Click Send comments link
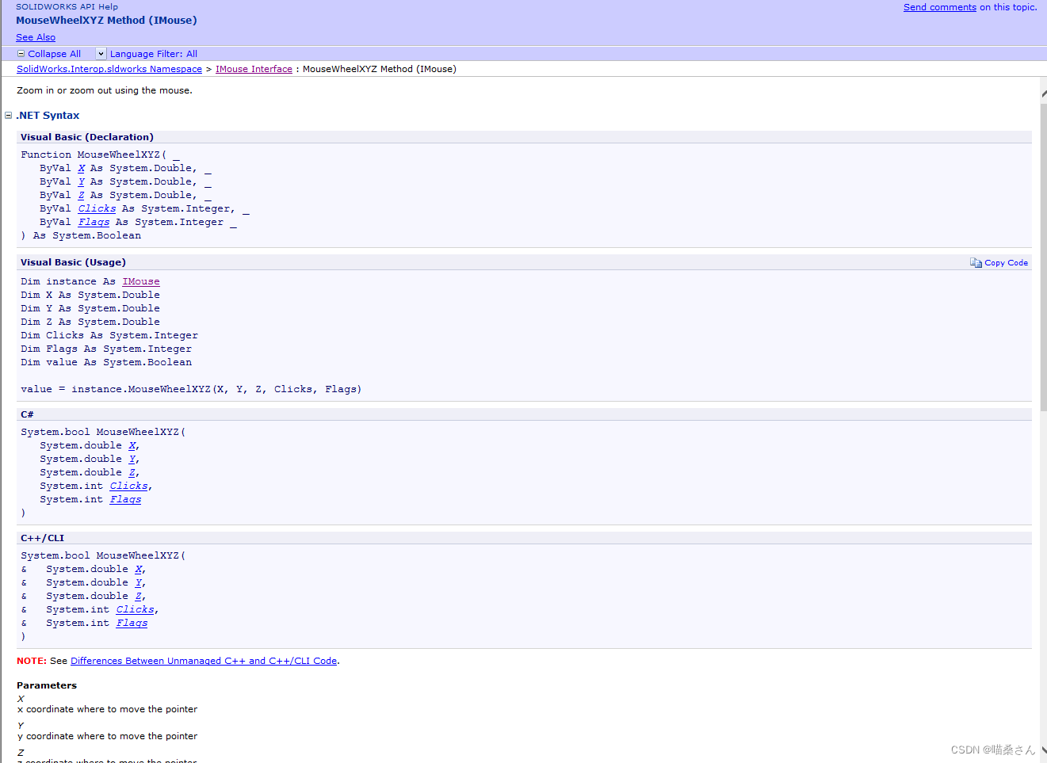Image resolution: width=1047 pixels, height=763 pixels. coord(940,7)
